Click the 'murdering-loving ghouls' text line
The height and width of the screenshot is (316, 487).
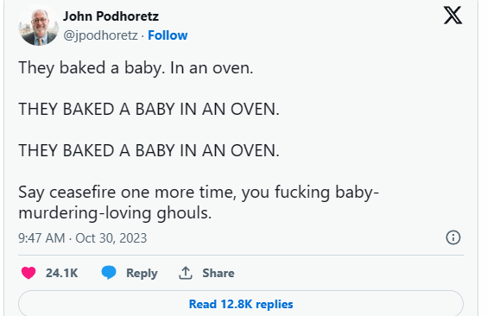click(x=115, y=213)
